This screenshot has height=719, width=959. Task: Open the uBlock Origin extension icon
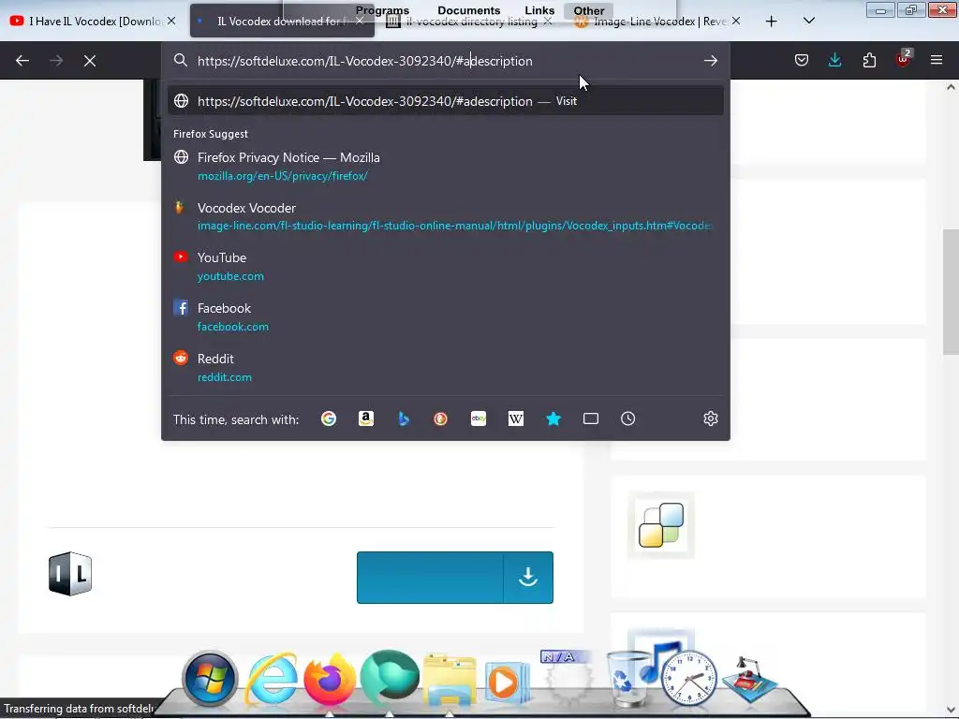click(x=903, y=59)
